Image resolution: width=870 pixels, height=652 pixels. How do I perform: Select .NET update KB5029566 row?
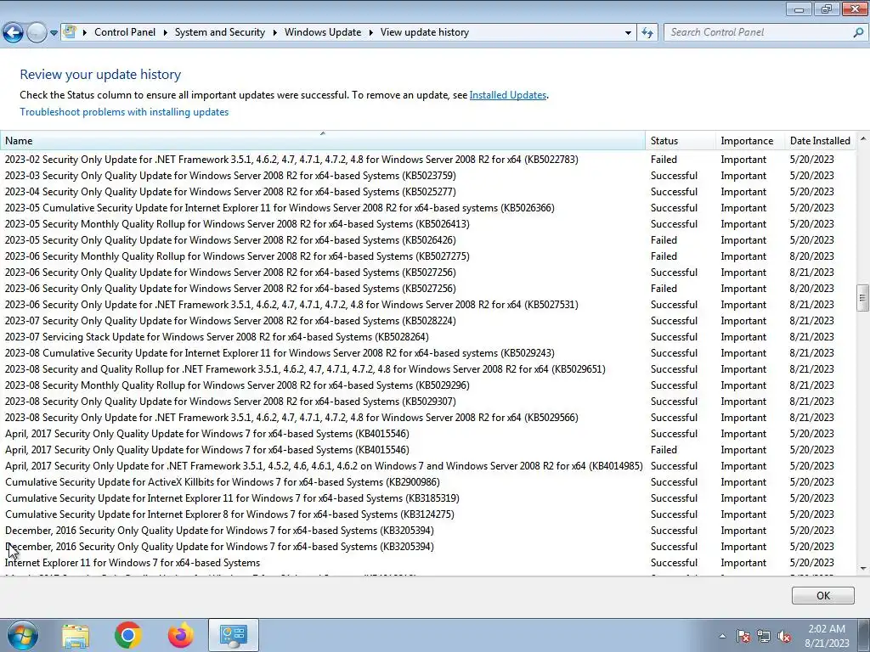coord(428,418)
